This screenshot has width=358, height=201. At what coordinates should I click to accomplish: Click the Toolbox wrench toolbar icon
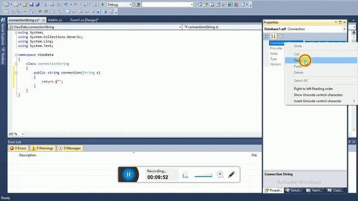coord(224,4)
